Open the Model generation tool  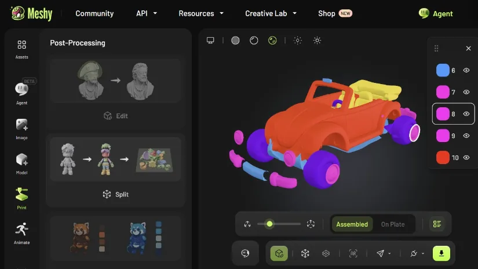[21, 164]
